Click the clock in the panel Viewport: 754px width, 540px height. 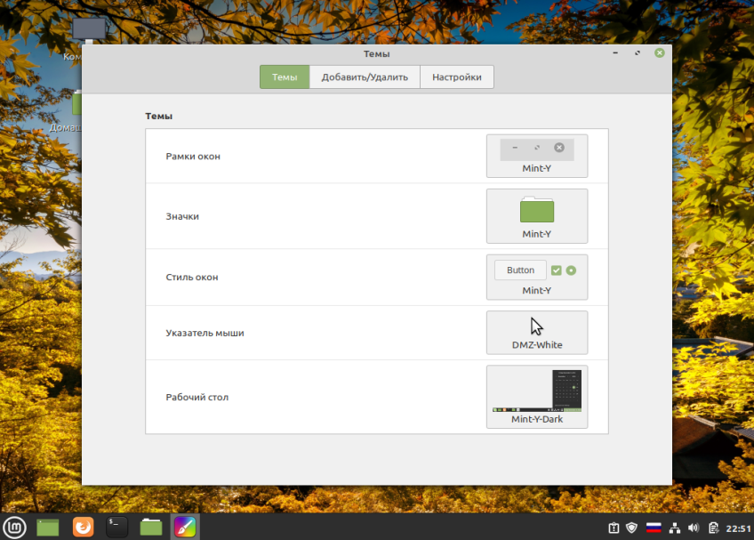pos(738,528)
